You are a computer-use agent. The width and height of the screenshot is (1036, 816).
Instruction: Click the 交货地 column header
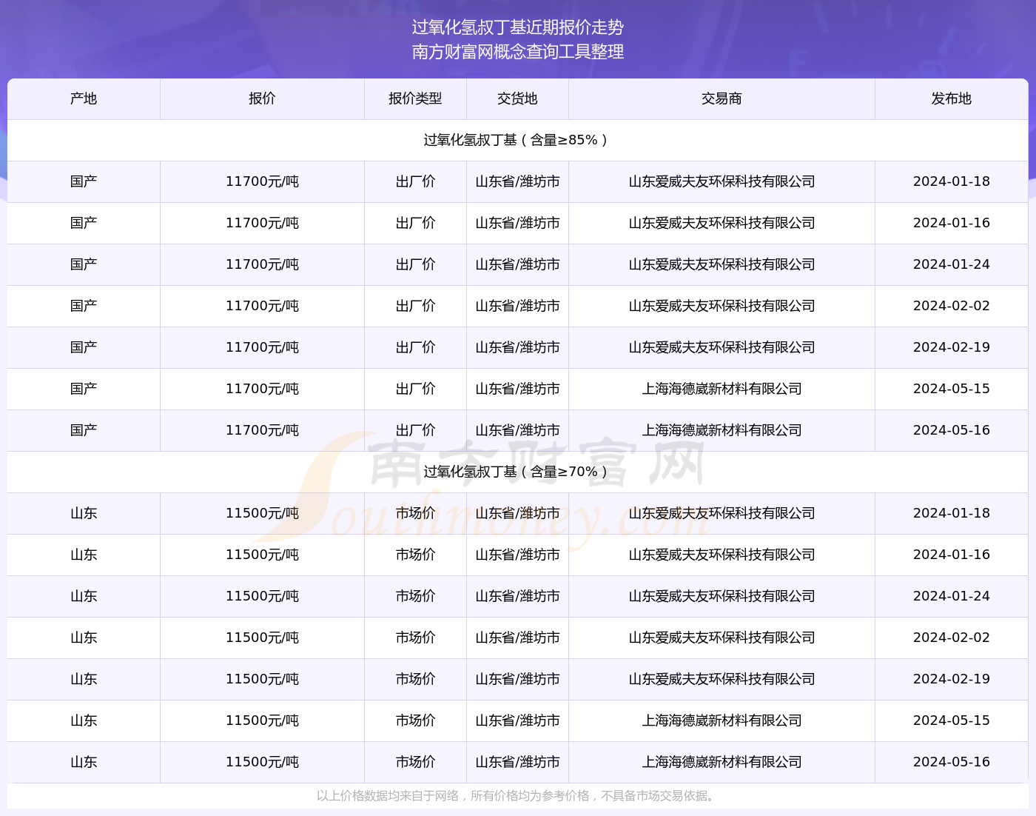pos(517,98)
